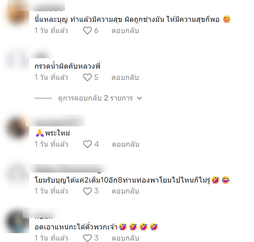The height and width of the screenshot is (242, 254).
Task: Open username above โยมรับบุญ comment
Action: (67, 168)
